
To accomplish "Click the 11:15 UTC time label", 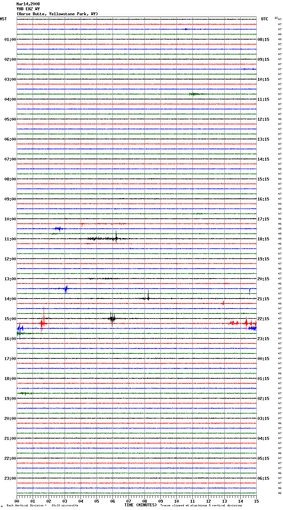I will coord(263,99).
